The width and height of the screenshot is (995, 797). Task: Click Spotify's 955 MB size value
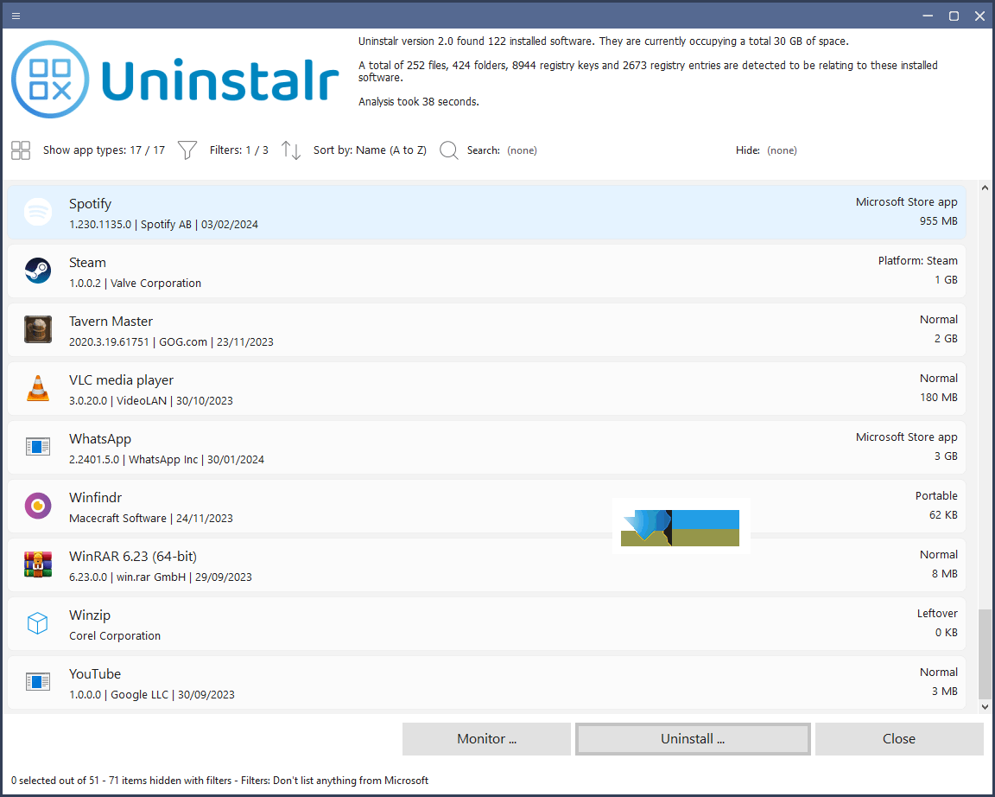point(939,221)
